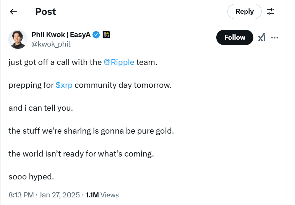The image size is (295, 205).
Task: Click the Phil Kwok | EasyA display name
Action: pos(61,35)
